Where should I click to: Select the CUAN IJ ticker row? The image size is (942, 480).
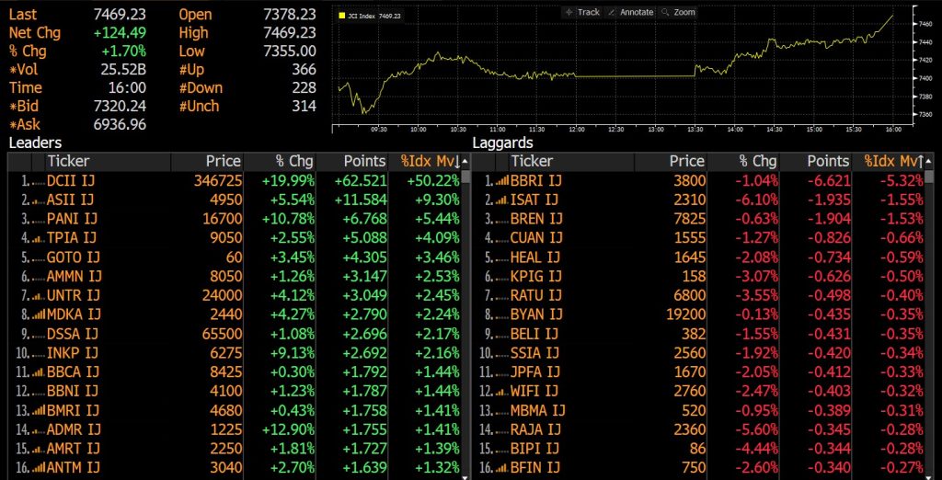coord(699,238)
